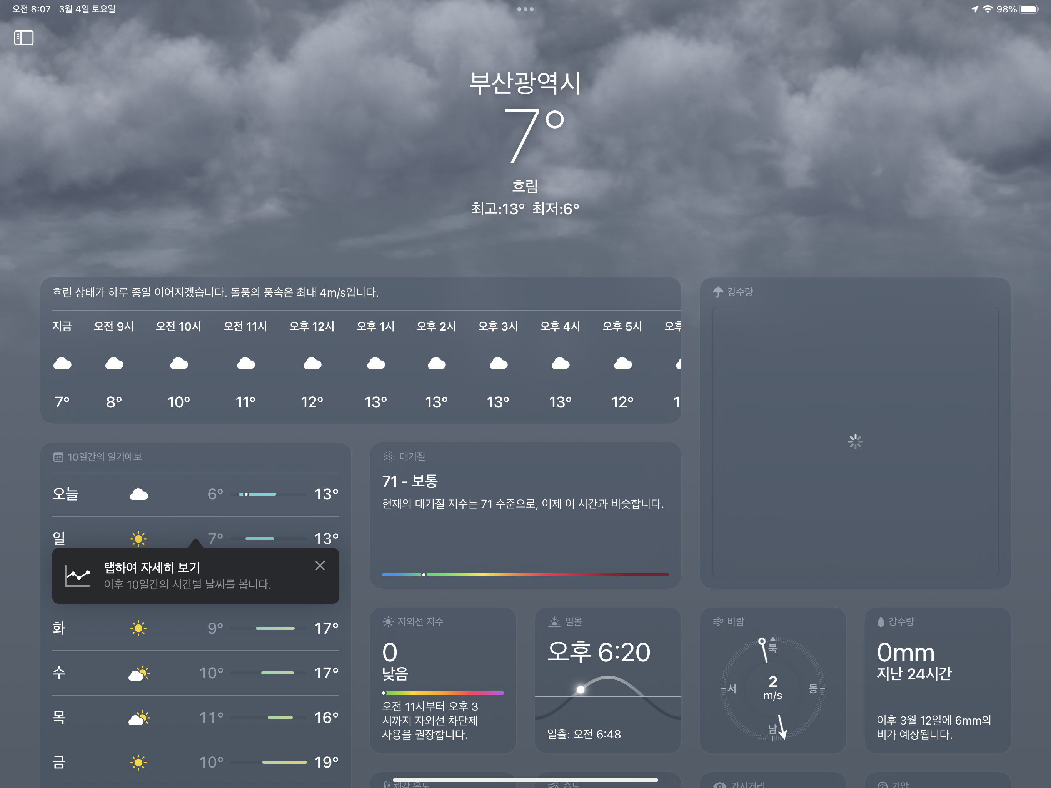Tap the wind compass dial
The height and width of the screenshot is (788, 1051).
(x=772, y=688)
